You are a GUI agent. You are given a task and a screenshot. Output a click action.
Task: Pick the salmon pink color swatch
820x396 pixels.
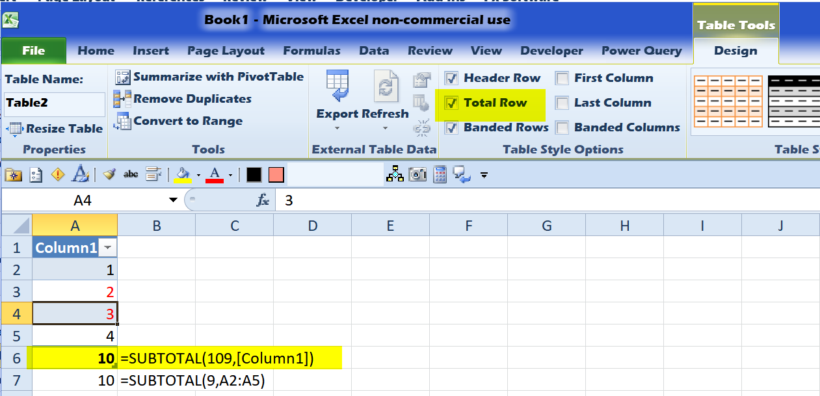click(x=276, y=175)
